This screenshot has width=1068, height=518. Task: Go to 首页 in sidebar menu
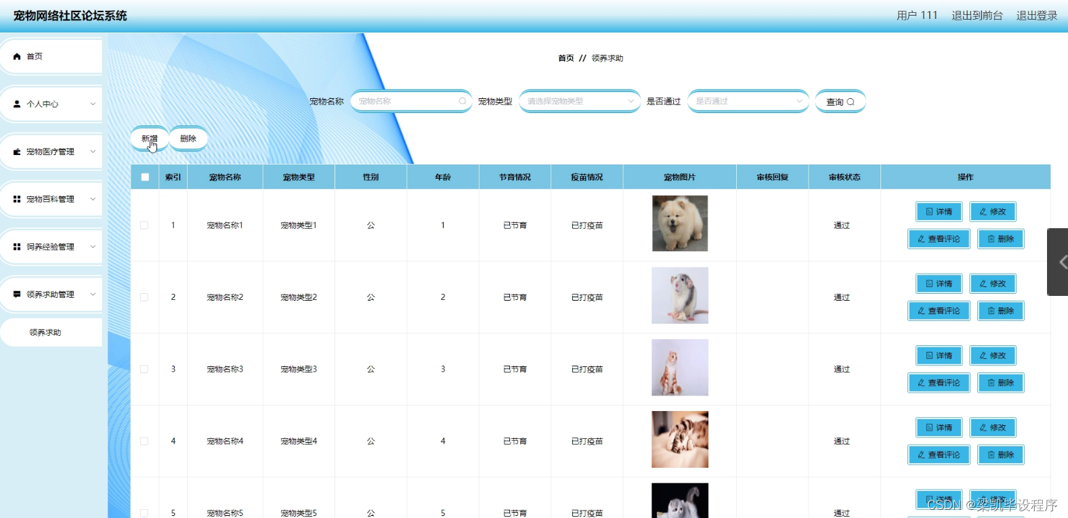[51, 57]
